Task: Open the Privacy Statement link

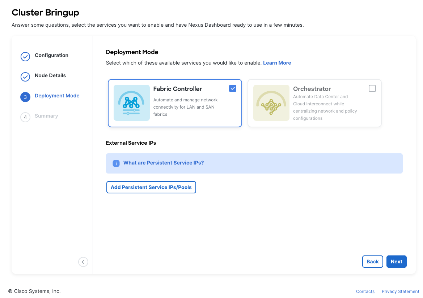Action: (x=400, y=291)
